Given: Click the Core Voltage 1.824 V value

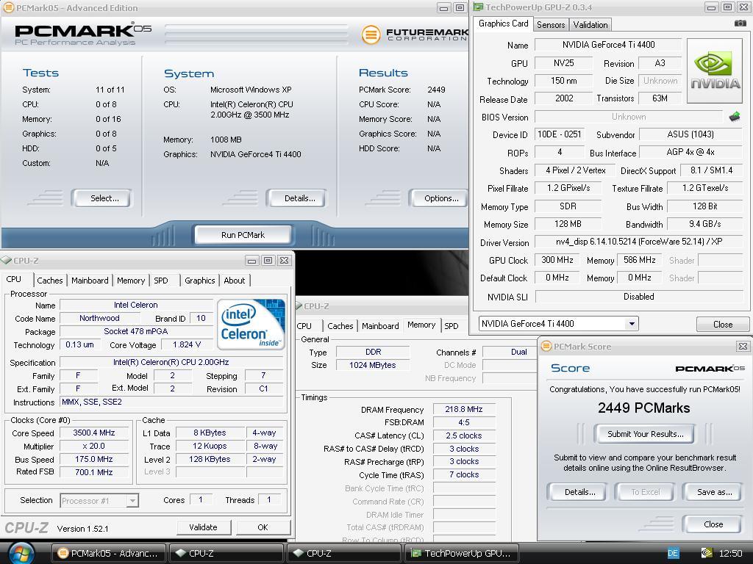Looking at the screenshot, I should (x=187, y=345).
